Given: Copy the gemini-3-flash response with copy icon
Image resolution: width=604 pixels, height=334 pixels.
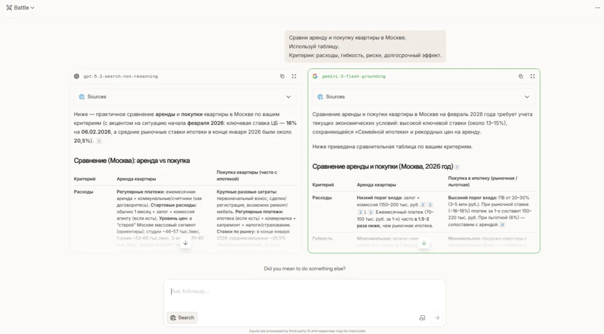Looking at the screenshot, I should point(521,76).
